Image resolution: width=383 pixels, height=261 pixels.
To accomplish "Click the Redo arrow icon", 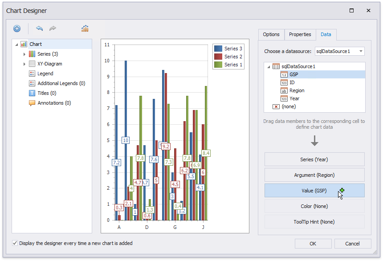I will click(53, 29).
